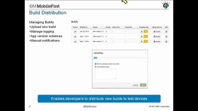Disable the Jan. 30, 2013 build version
The image size is (198, 111).
[x=157, y=31]
